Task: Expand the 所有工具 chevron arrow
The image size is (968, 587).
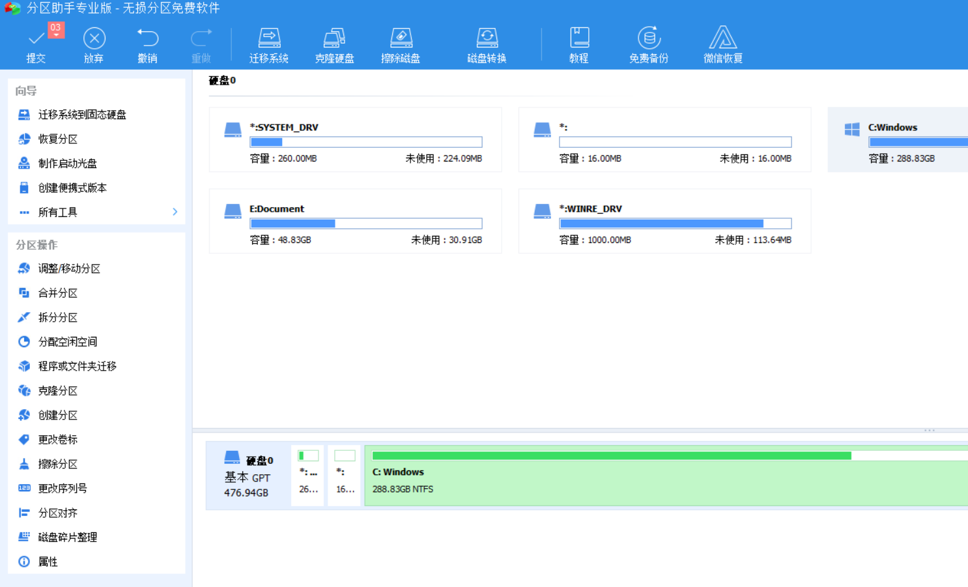Action: coord(175,212)
